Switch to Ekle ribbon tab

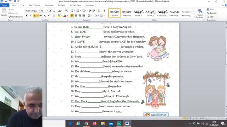pos(22,5)
